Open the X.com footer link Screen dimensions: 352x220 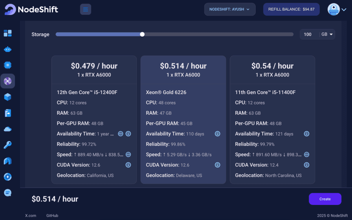(31, 216)
